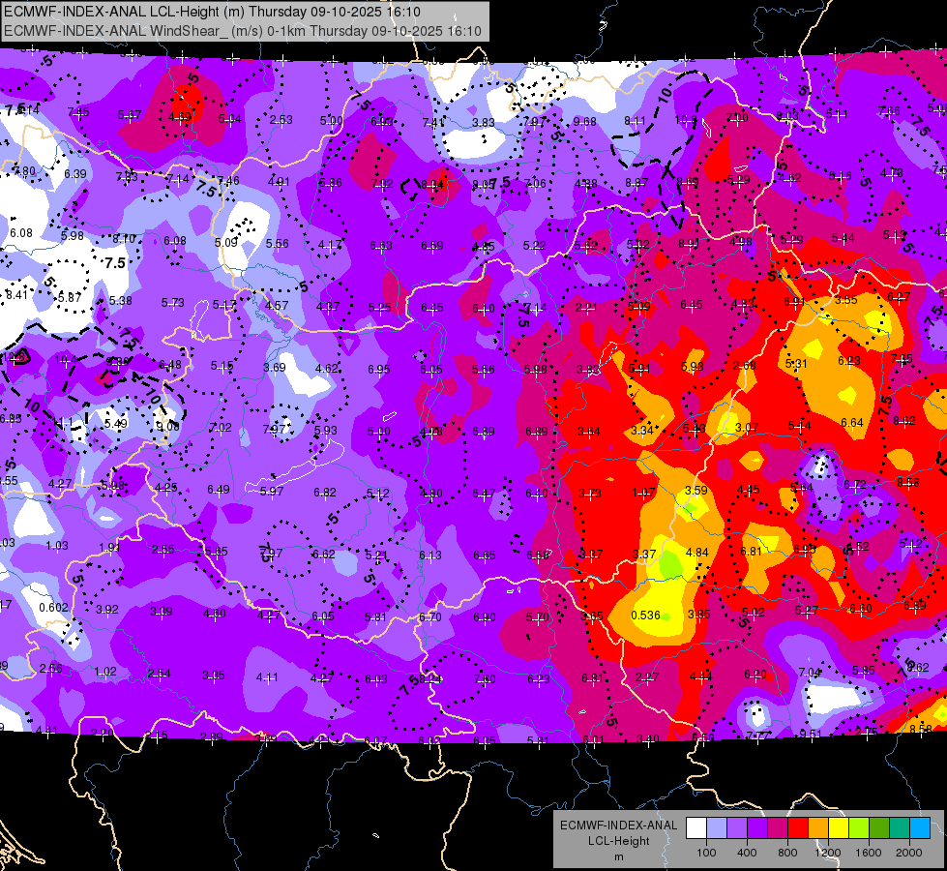Click the wind shear value 9.51
The image size is (947, 871).
pos(811,735)
